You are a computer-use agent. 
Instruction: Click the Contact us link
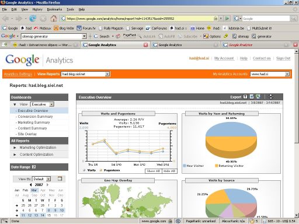click(x=262, y=58)
